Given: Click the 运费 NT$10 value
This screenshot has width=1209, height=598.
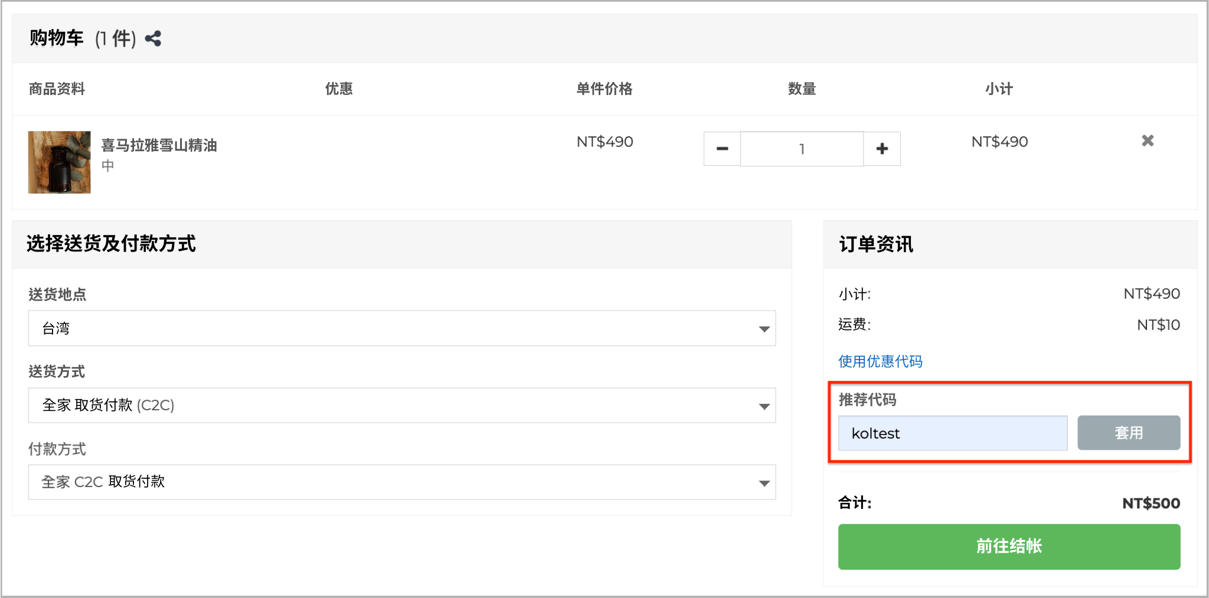Looking at the screenshot, I should 1158,325.
